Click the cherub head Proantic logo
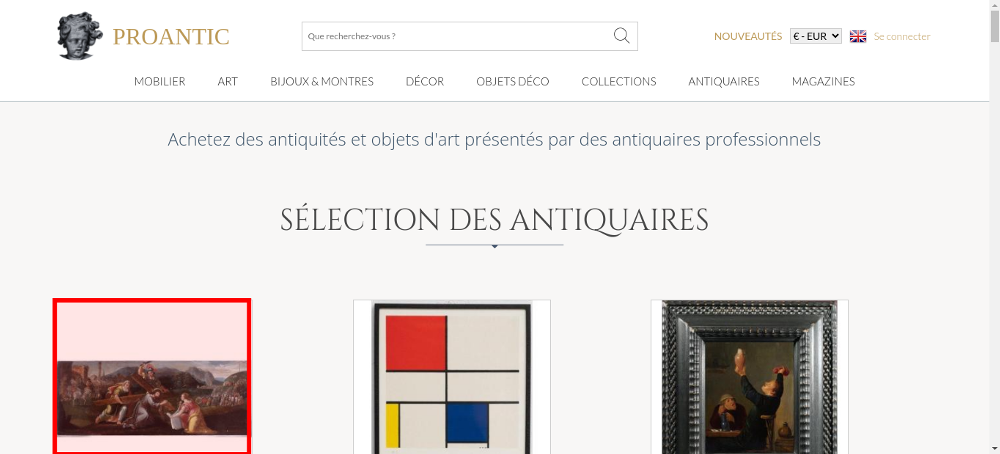This screenshot has height=454, width=1000. 80,36
